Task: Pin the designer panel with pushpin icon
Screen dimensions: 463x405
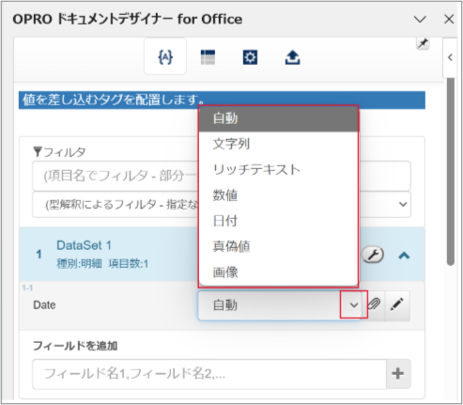Action: point(423,43)
